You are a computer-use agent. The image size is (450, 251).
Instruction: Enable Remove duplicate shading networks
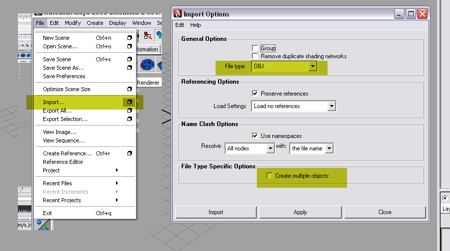[255, 56]
